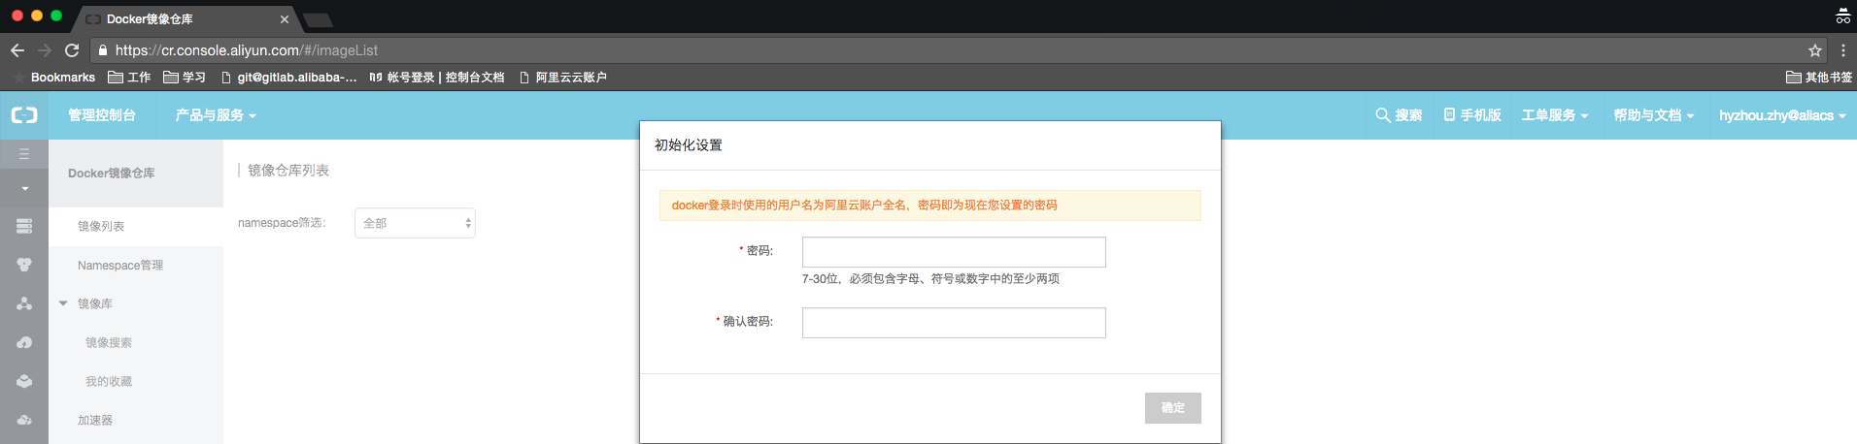
Task: Click the browser back arrow
Action: point(17,50)
